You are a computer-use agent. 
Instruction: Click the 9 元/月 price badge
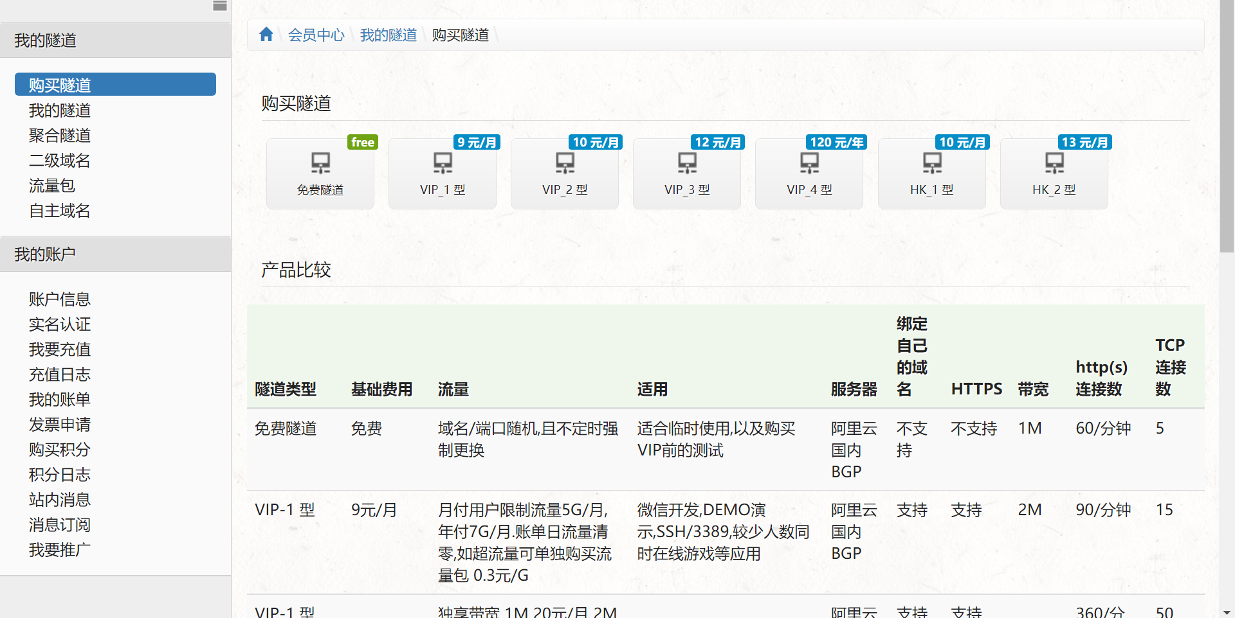tap(477, 142)
